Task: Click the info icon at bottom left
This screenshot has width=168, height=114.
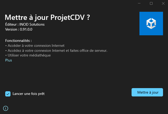Action: point(6,108)
